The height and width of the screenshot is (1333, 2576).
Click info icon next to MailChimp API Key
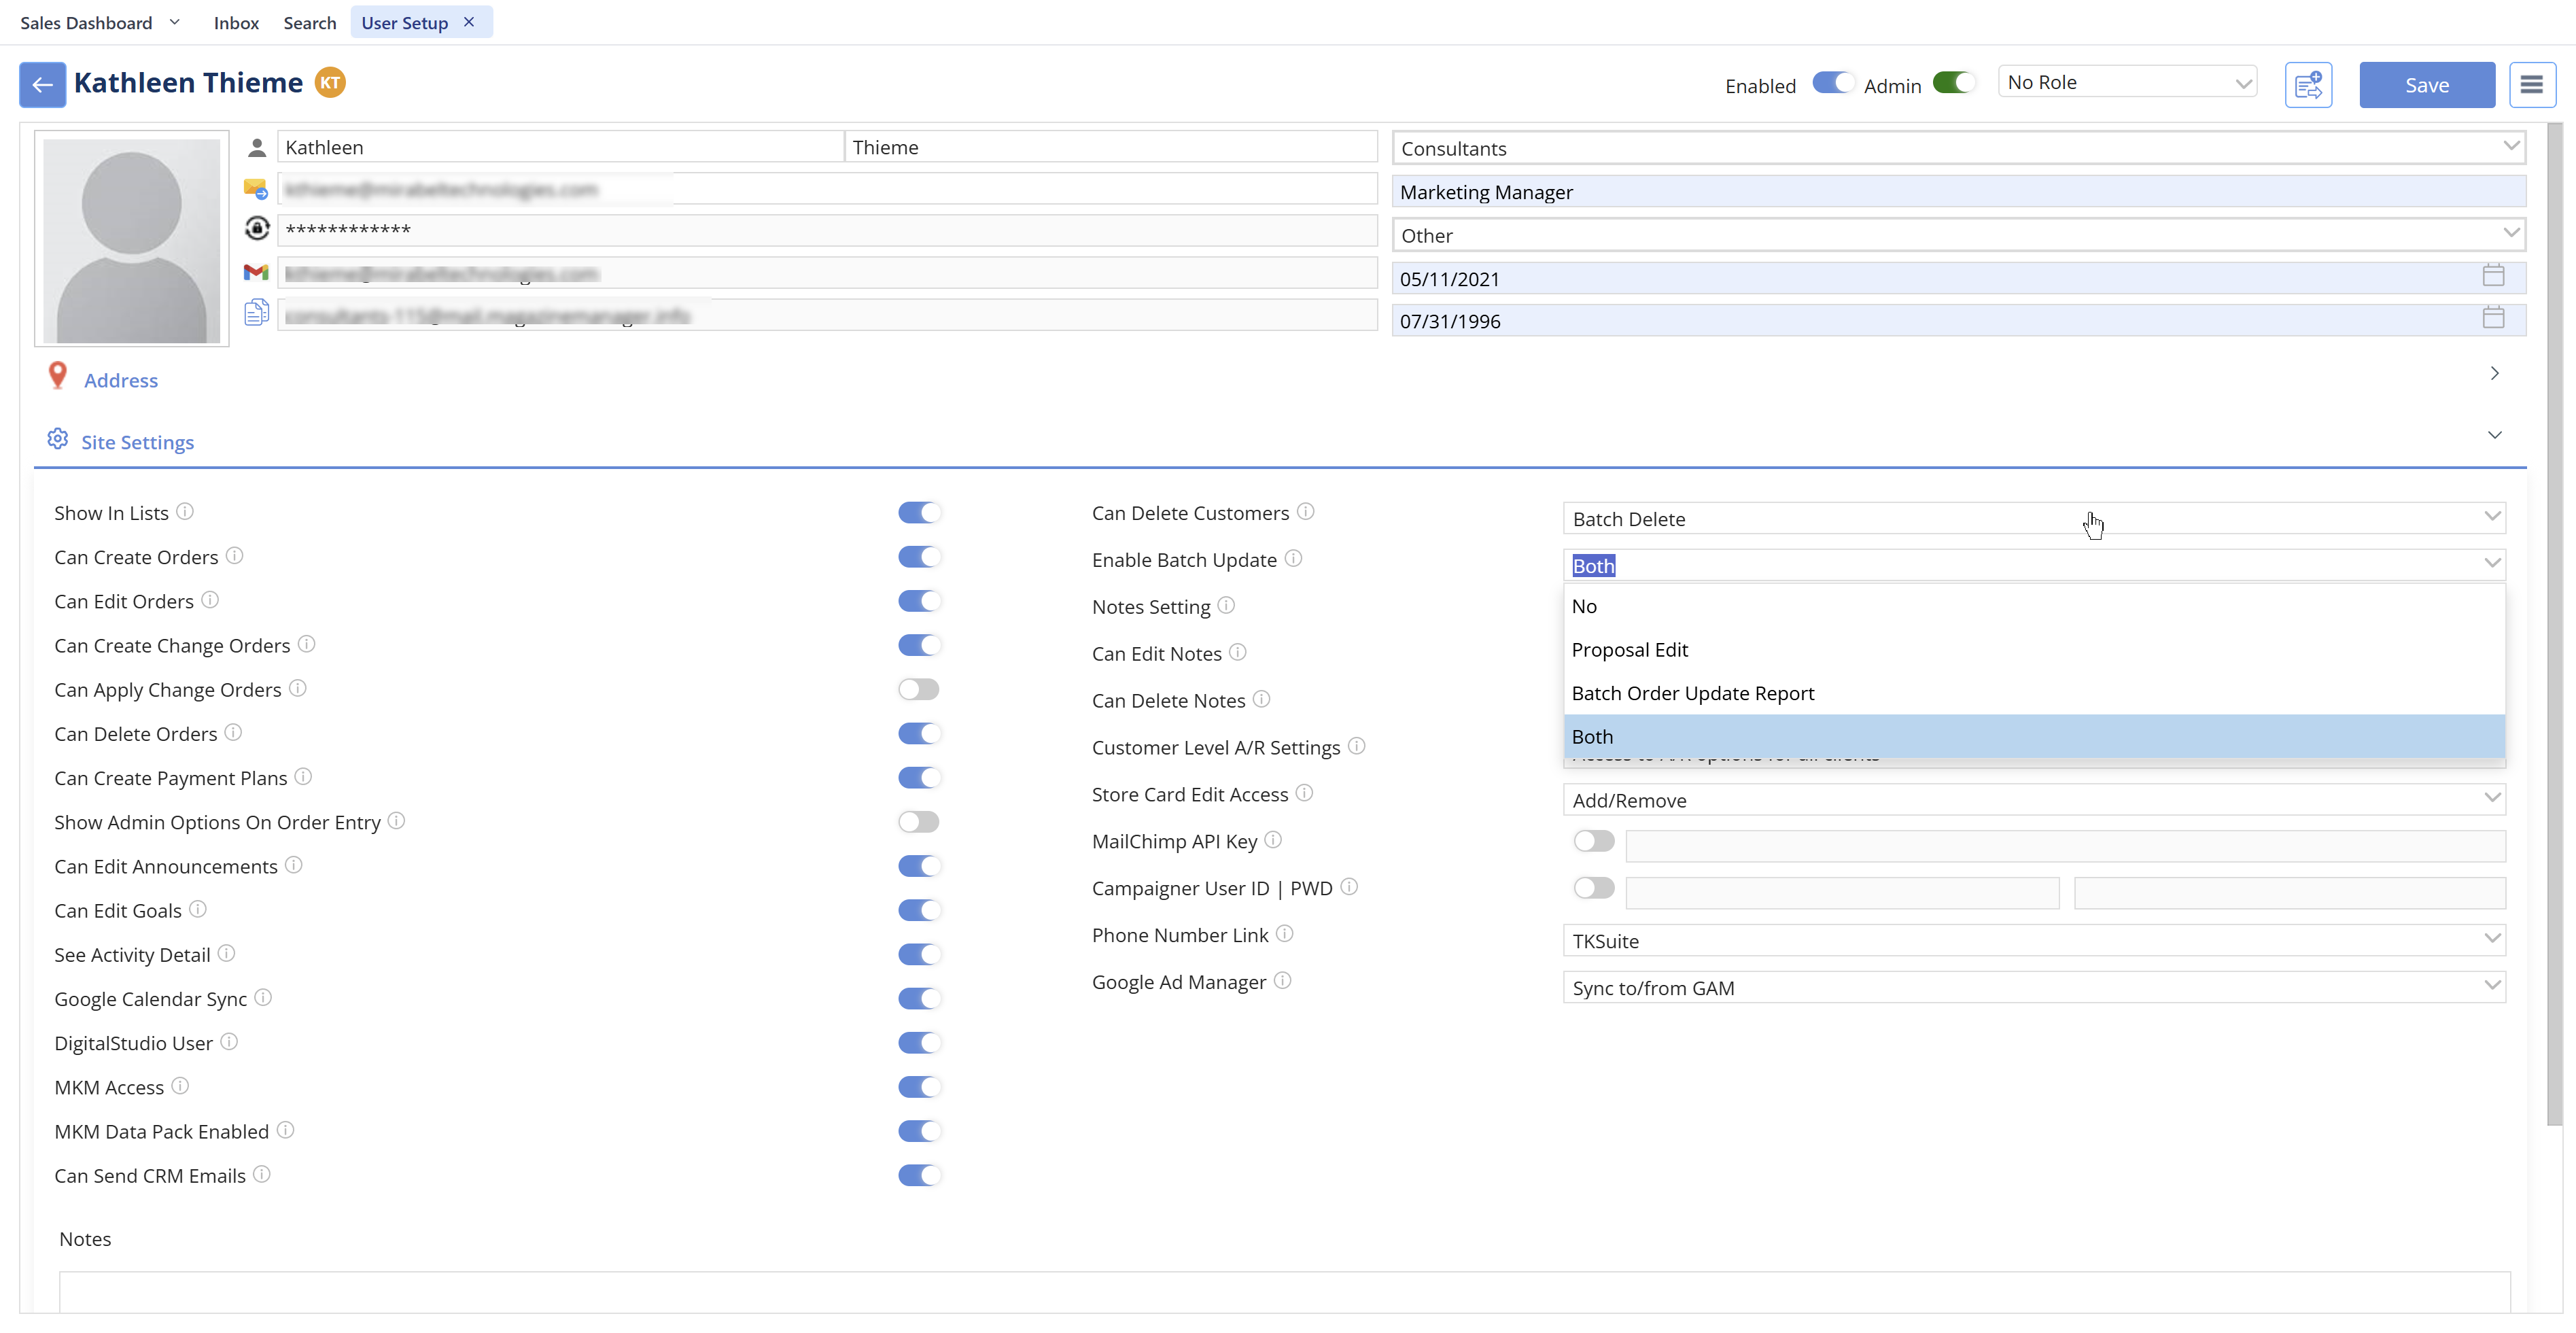pos(1273,840)
